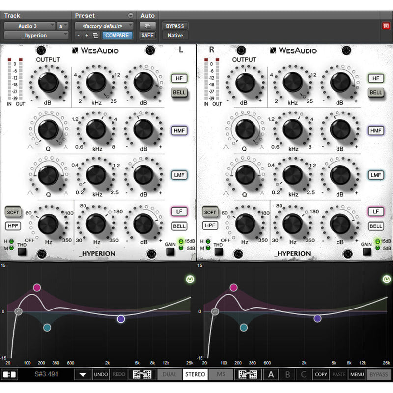Select the pink LF node in left EQ graph
393x393 pixels.
37,287
